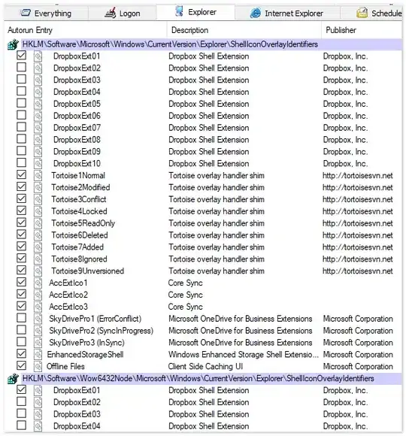This screenshot has width=406, height=436.
Task: Click file icon beside DropboxExt08
Action: tap(38, 140)
